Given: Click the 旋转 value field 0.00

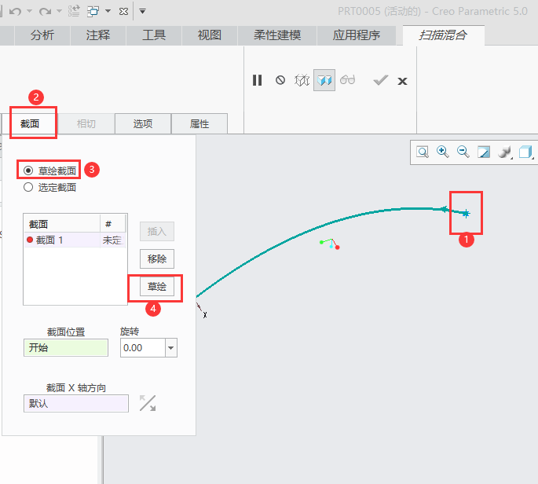Looking at the screenshot, I should (144, 348).
